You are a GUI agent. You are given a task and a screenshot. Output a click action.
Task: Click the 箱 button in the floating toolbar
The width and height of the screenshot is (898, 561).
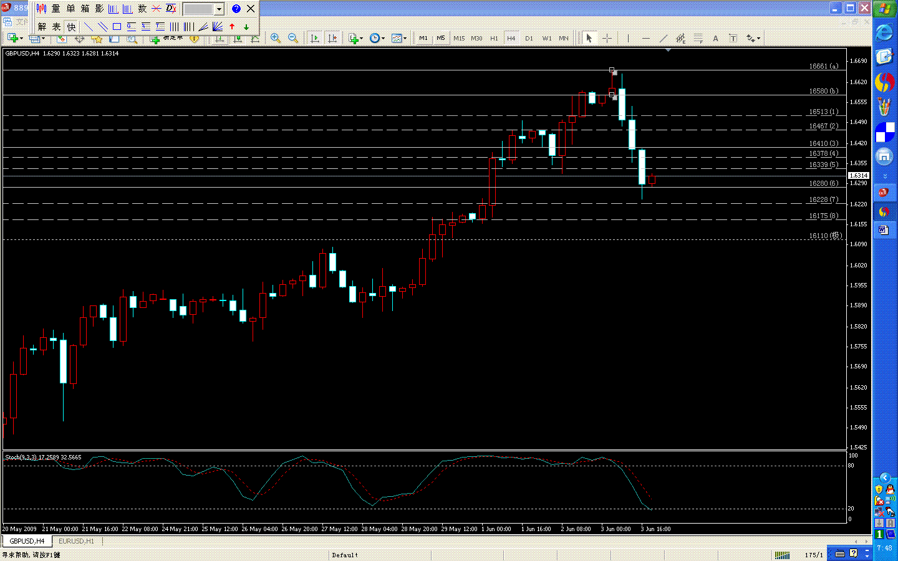coord(85,9)
